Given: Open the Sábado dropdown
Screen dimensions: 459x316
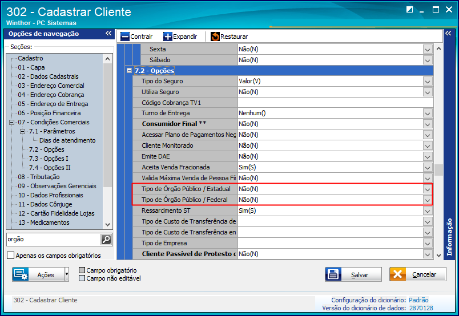Looking at the screenshot, I should pyautogui.click(x=428, y=60).
